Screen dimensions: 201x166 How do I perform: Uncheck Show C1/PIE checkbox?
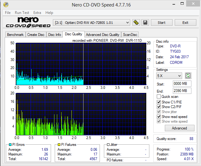click(x=159, y=102)
